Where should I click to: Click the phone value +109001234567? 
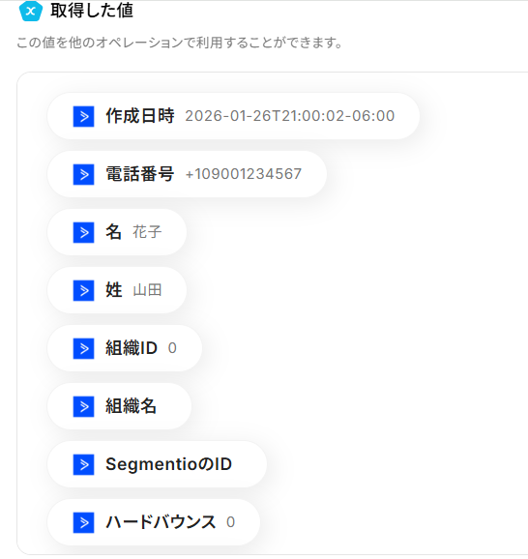pyautogui.click(x=244, y=174)
